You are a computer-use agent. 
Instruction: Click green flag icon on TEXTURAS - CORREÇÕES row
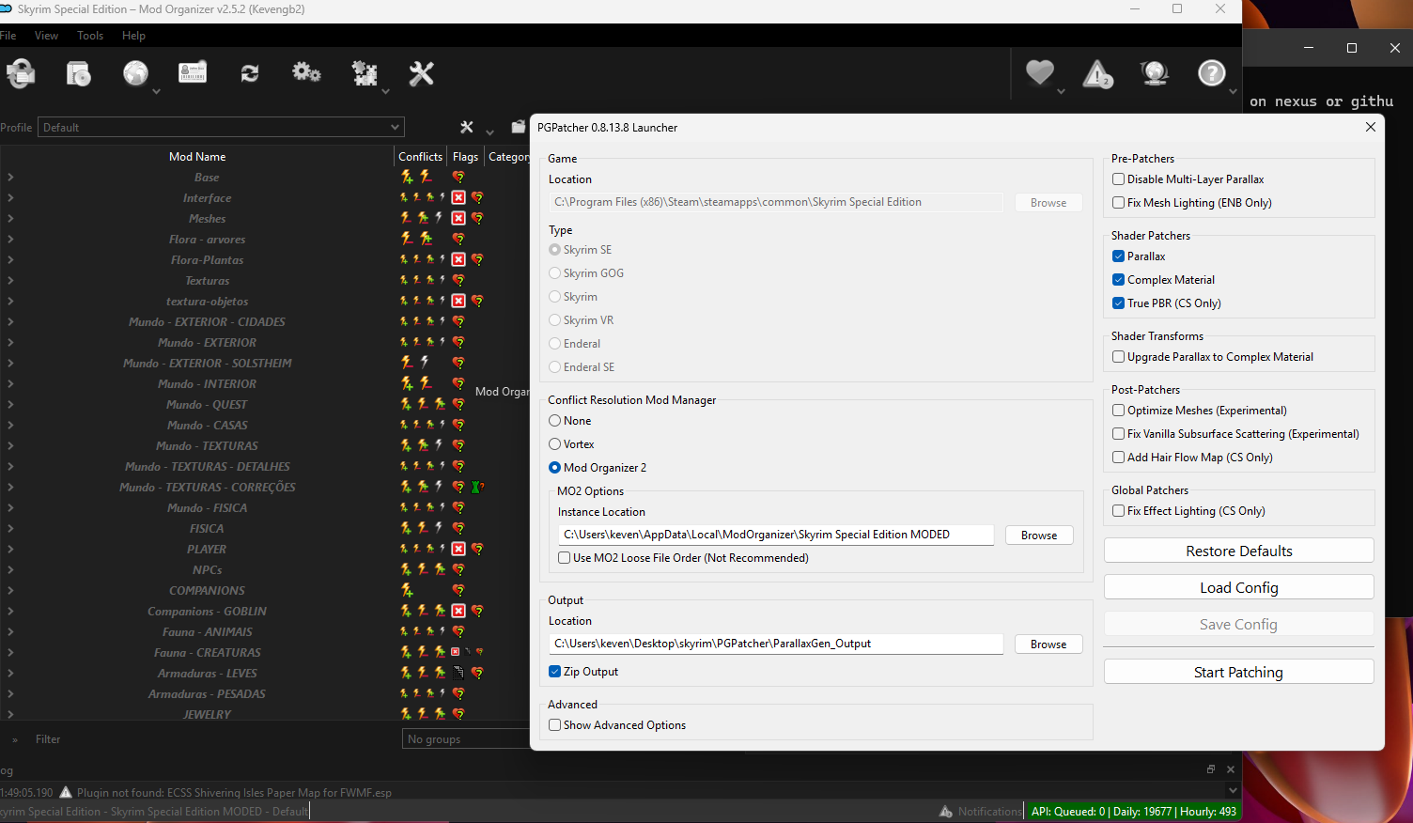pyautogui.click(x=476, y=487)
